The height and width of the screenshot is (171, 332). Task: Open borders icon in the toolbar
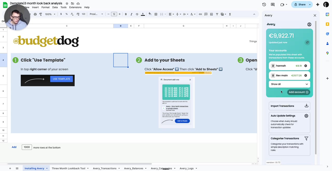click(156, 14)
